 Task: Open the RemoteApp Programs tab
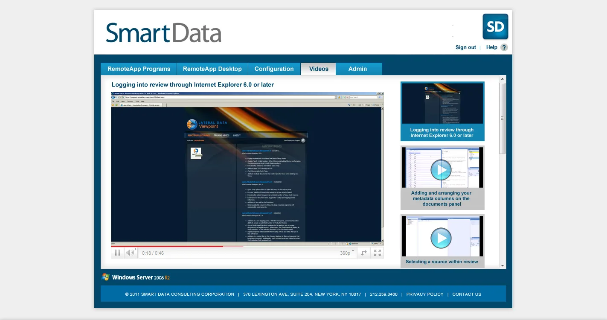click(139, 69)
